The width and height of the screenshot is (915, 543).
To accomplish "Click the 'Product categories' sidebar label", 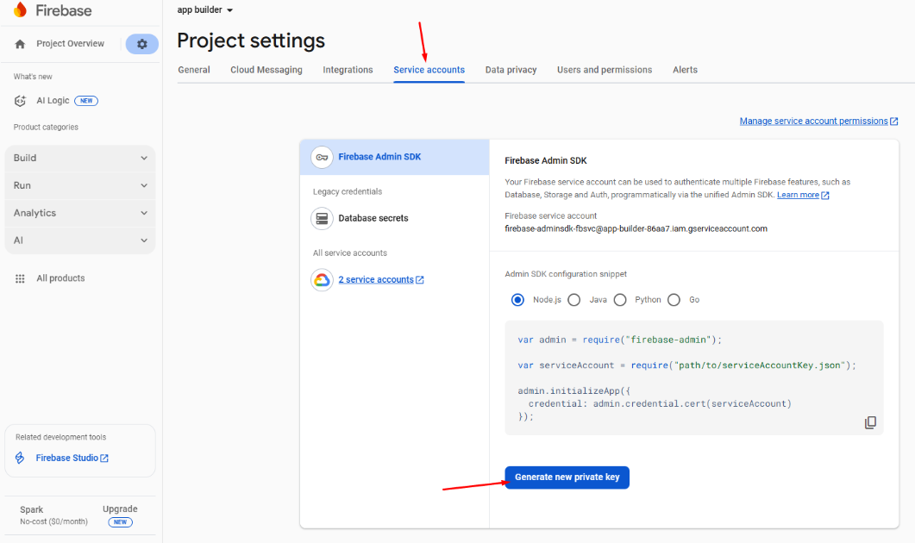I will (46, 128).
